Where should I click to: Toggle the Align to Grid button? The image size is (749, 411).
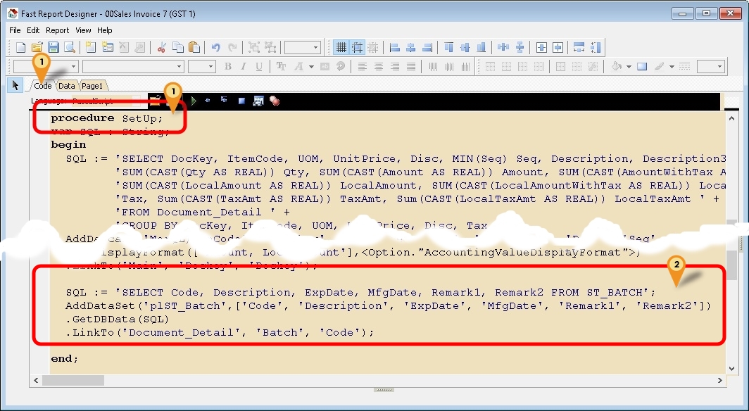click(x=358, y=48)
